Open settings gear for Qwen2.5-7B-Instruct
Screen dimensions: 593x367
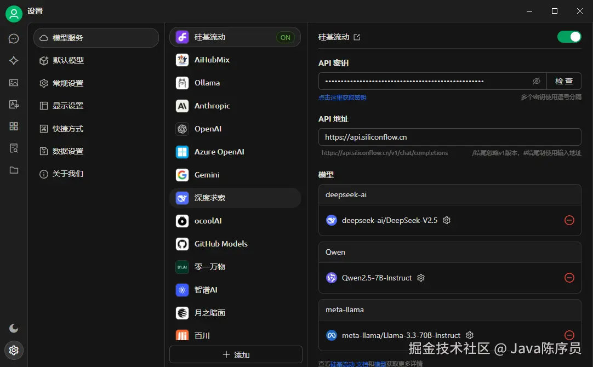[421, 278]
